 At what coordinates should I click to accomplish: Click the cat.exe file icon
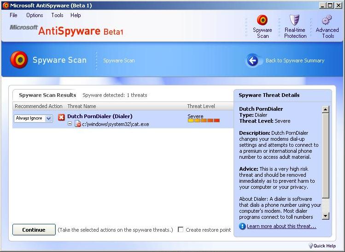[x=78, y=124]
